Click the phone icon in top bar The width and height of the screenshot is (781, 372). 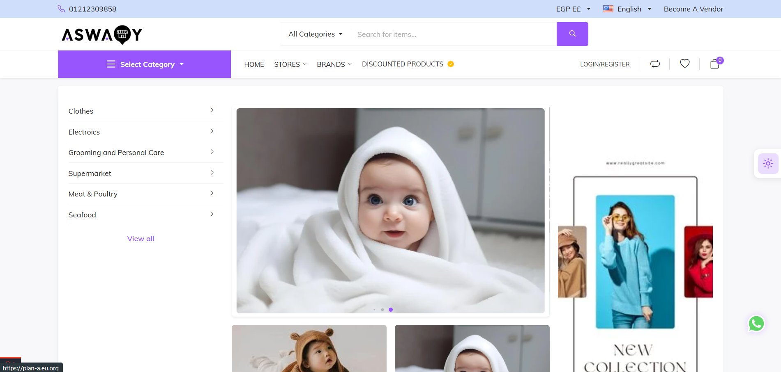[x=61, y=9]
